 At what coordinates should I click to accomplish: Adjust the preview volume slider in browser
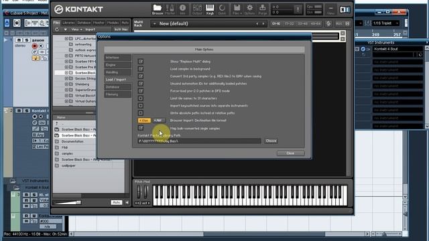(x=67, y=202)
